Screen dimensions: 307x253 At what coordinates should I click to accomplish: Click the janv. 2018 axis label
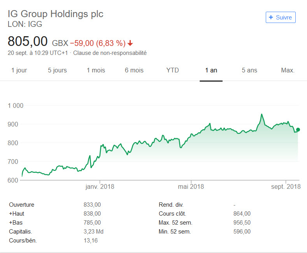pos(100,187)
